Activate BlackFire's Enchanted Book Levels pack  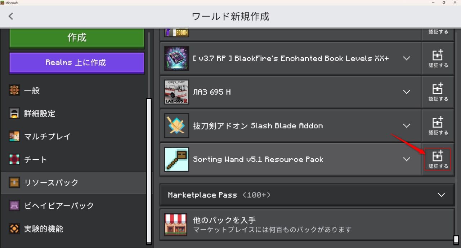438,58
